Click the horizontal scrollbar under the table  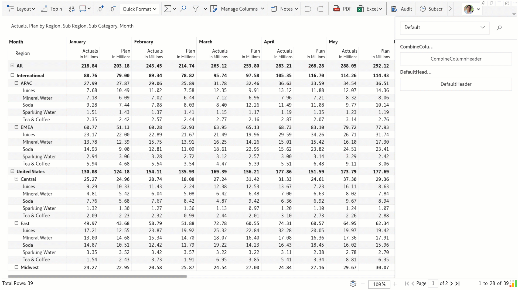pyautogui.click(x=97, y=276)
